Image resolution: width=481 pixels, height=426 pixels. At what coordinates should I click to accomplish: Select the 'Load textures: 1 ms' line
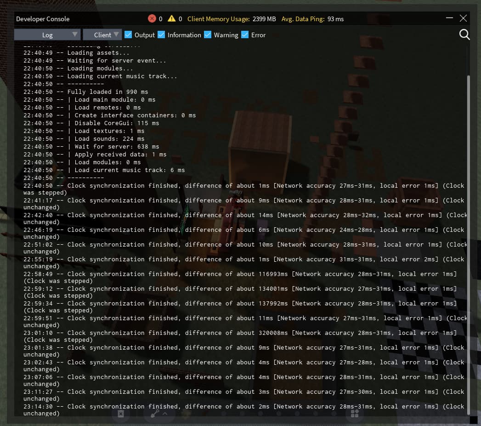tap(84, 131)
